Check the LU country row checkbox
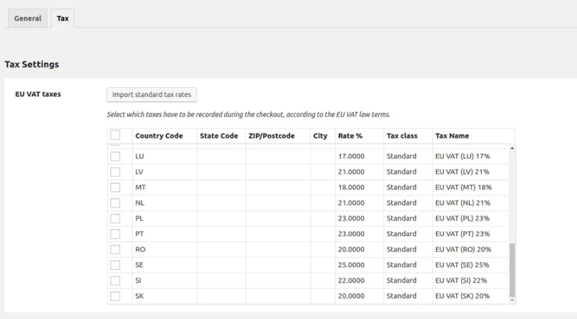 [115, 156]
